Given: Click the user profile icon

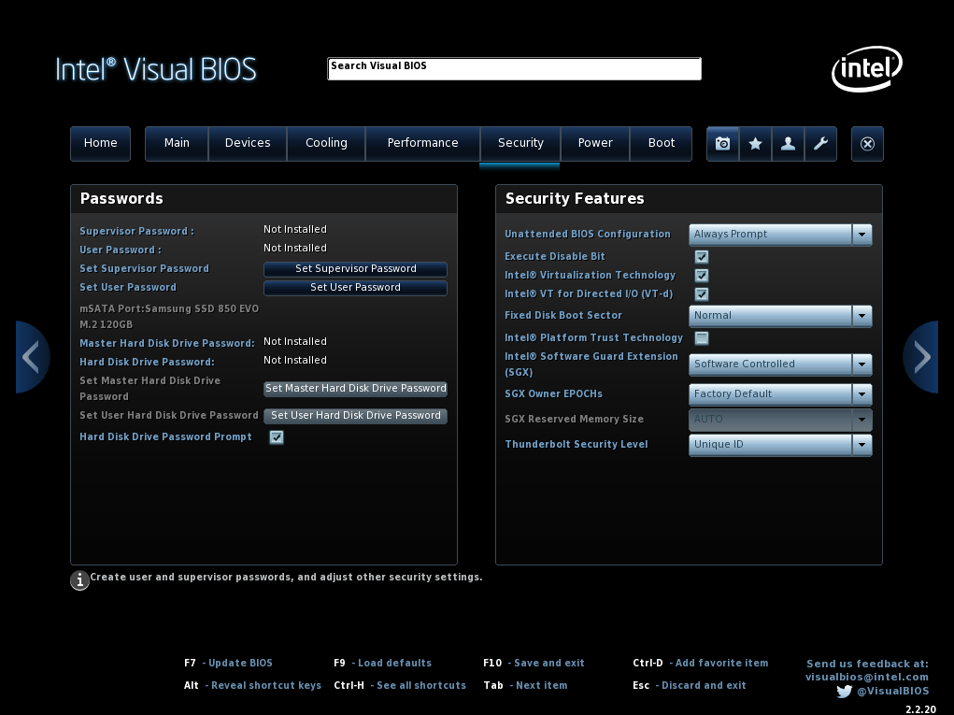Looking at the screenshot, I should [788, 144].
